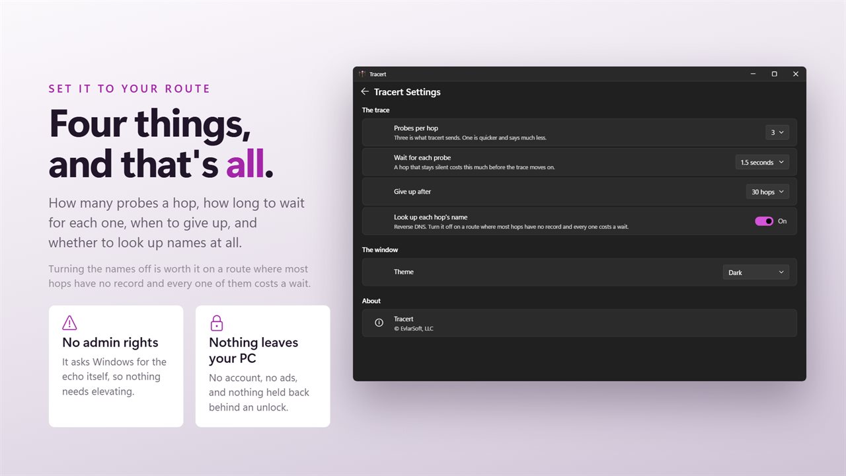
Task: Click the 'Probes per hop' label
Action: click(x=416, y=128)
